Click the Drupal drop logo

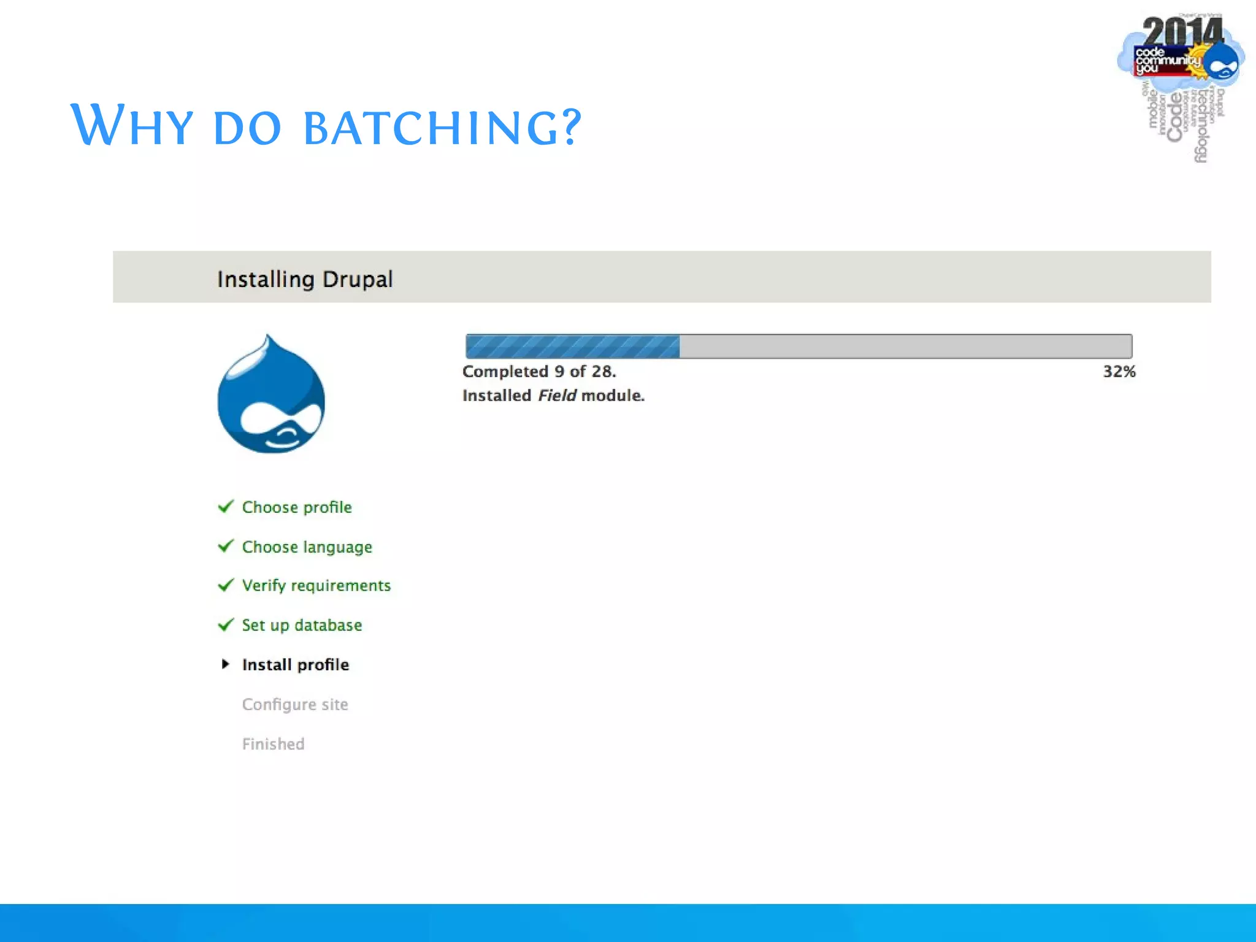271,394
